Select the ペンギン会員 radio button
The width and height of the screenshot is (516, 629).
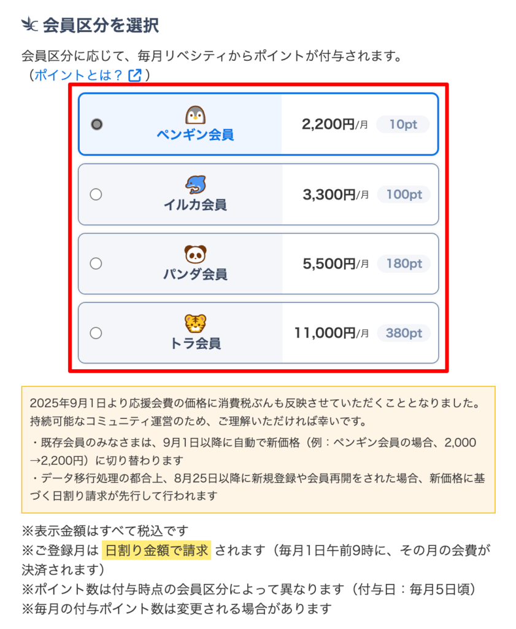click(x=96, y=124)
